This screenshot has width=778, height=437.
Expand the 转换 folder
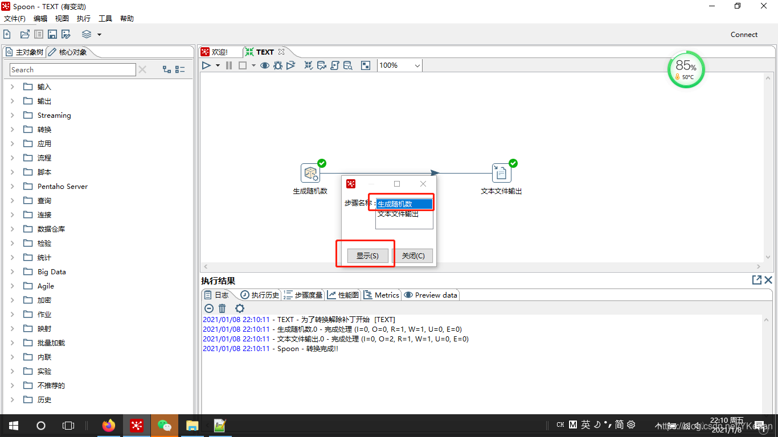pyautogui.click(x=13, y=129)
